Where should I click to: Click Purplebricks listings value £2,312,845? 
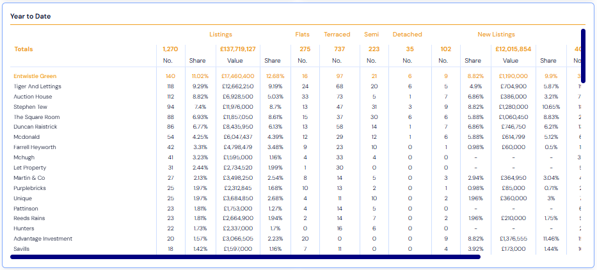coord(237,188)
